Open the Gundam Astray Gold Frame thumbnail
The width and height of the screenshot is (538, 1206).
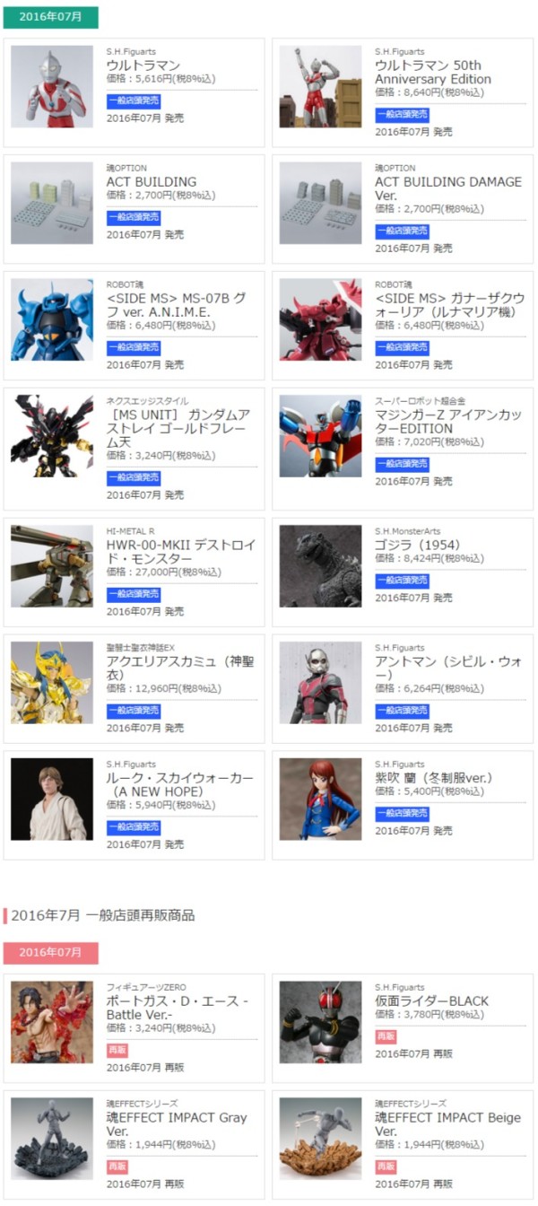[x=52, y=436]
